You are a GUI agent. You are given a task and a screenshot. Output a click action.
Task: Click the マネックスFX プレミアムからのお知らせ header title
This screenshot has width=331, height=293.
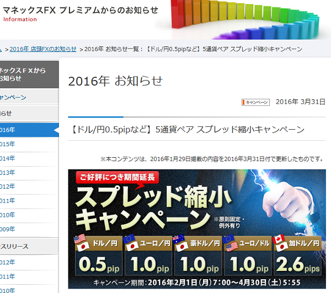coord(81,10)
